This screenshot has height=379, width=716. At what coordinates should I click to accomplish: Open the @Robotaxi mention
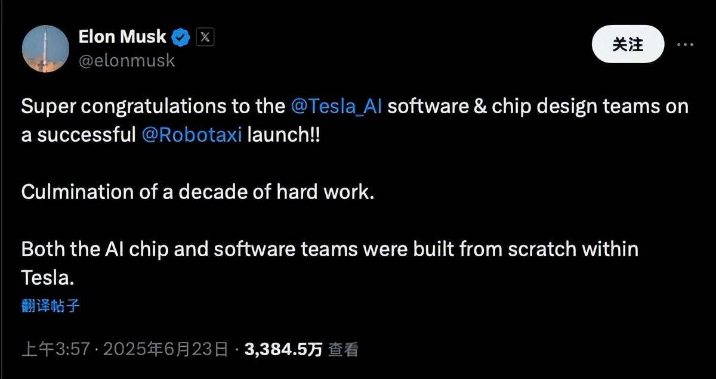(x=192, y=135)
